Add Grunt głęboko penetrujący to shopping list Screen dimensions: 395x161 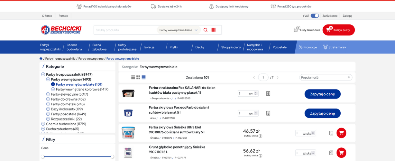(331, 153)
